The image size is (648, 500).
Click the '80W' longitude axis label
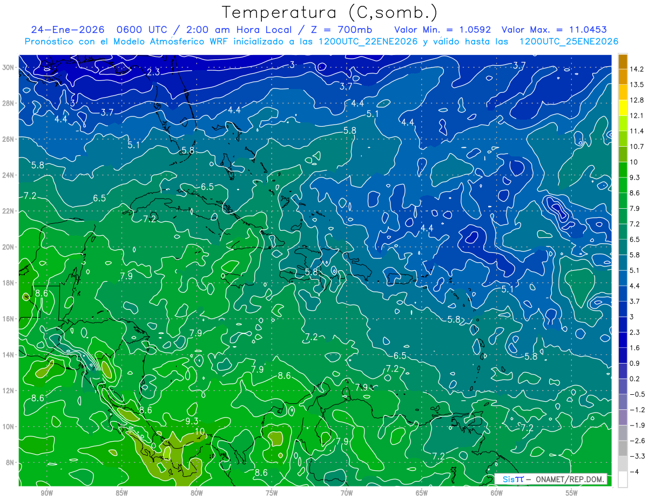(x=197, y=493)
